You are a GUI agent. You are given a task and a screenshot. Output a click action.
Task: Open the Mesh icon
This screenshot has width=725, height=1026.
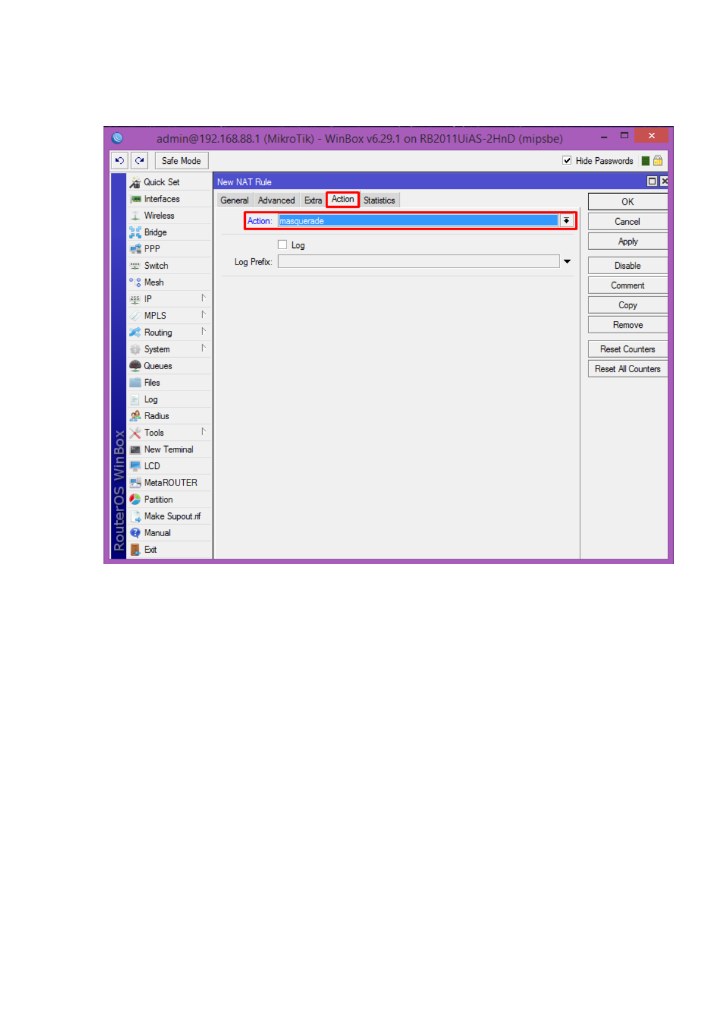(x=135, y=282)
